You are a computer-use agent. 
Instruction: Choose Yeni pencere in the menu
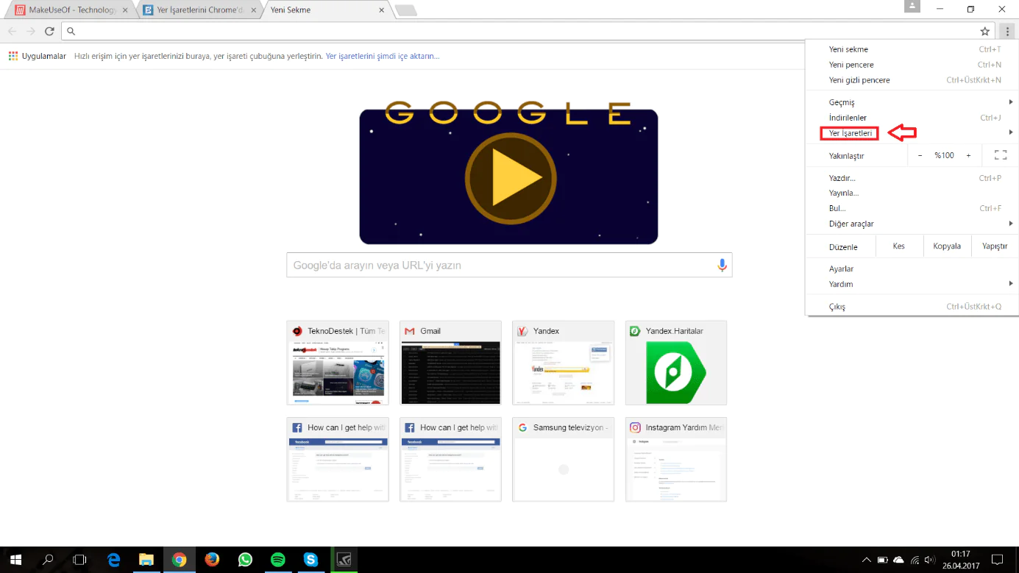pyautogui.click(x=912, y=65)
